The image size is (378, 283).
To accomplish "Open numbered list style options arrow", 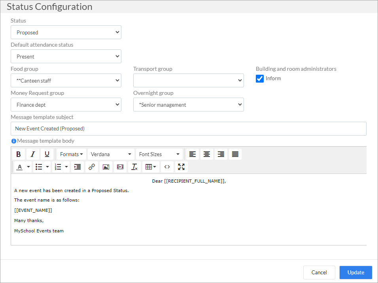I will pos(66,167).
